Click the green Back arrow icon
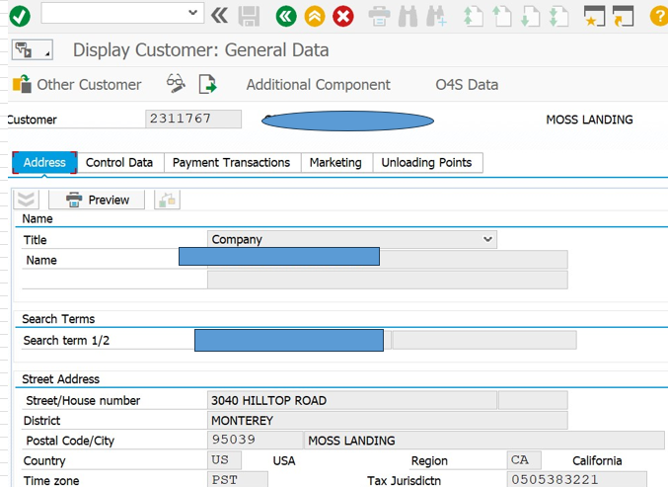The width and height of the screenshot is (668, 487). coord(286,16)
